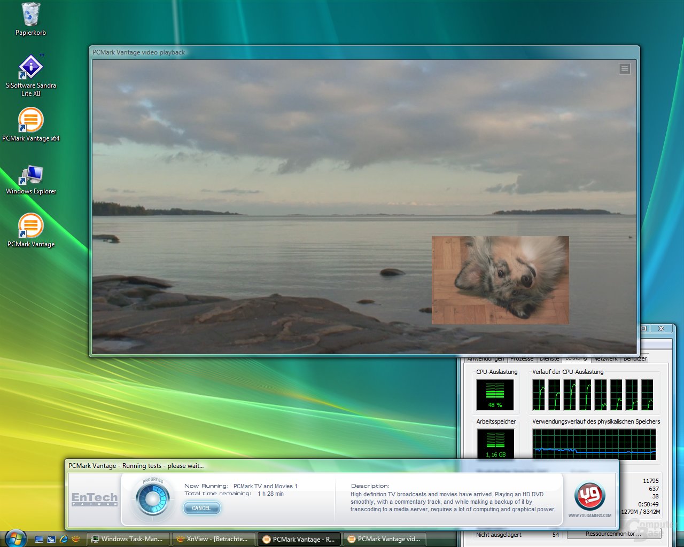Maximize the Task Manager window
Image resolution: width=684 pixels, height=547 pixels.
point(644,329)
